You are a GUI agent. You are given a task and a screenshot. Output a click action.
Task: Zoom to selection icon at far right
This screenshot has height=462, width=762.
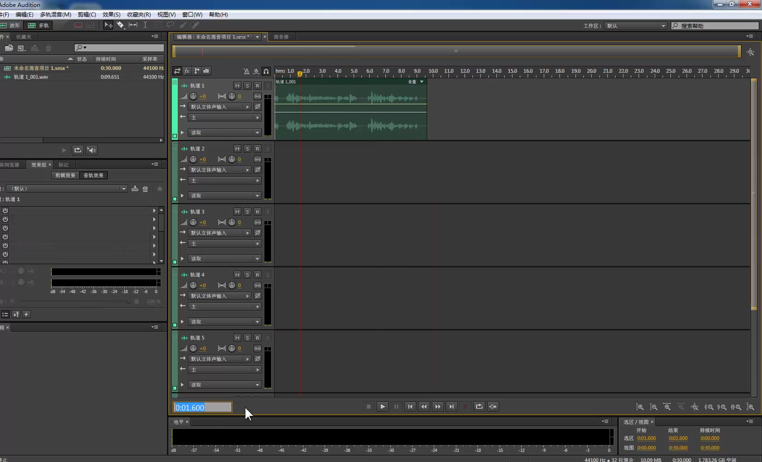750,407
